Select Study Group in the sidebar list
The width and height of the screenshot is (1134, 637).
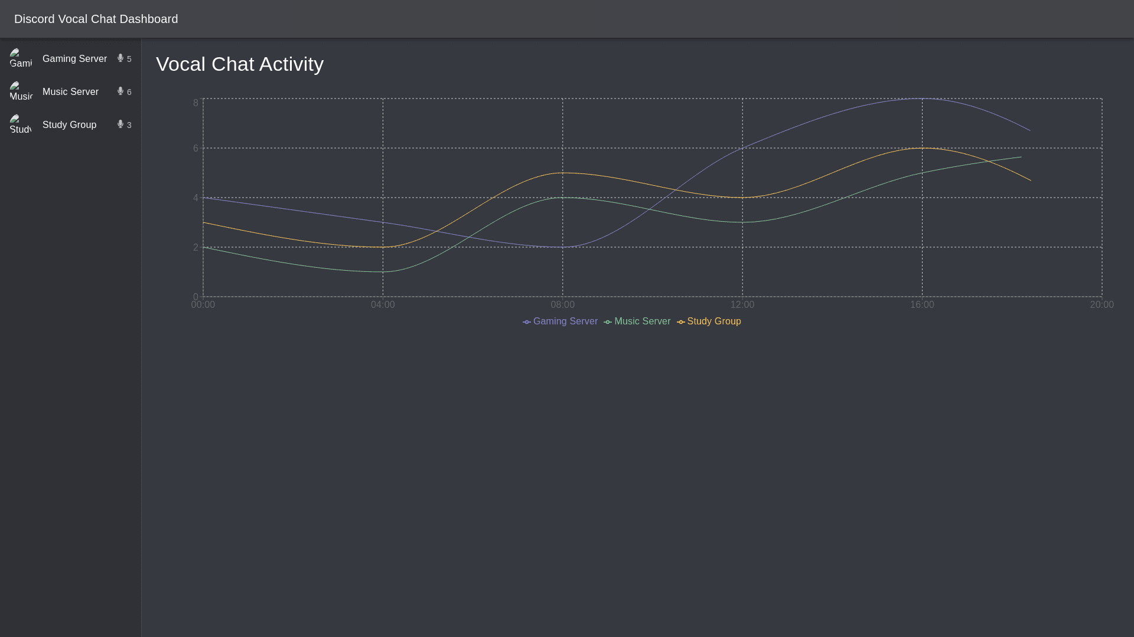click(x=69, y=125)
